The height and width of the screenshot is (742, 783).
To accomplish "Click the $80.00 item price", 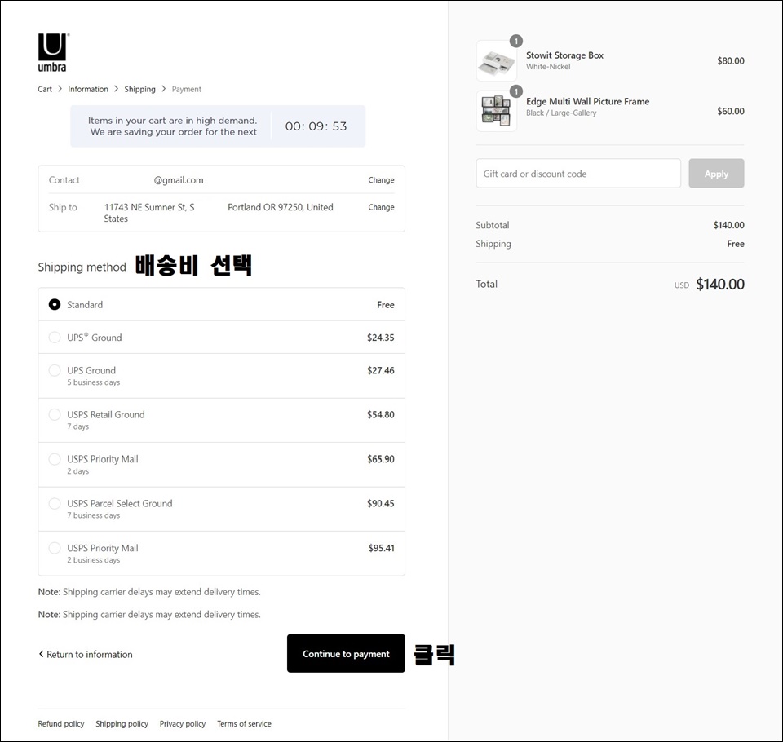I will point(731,61).
